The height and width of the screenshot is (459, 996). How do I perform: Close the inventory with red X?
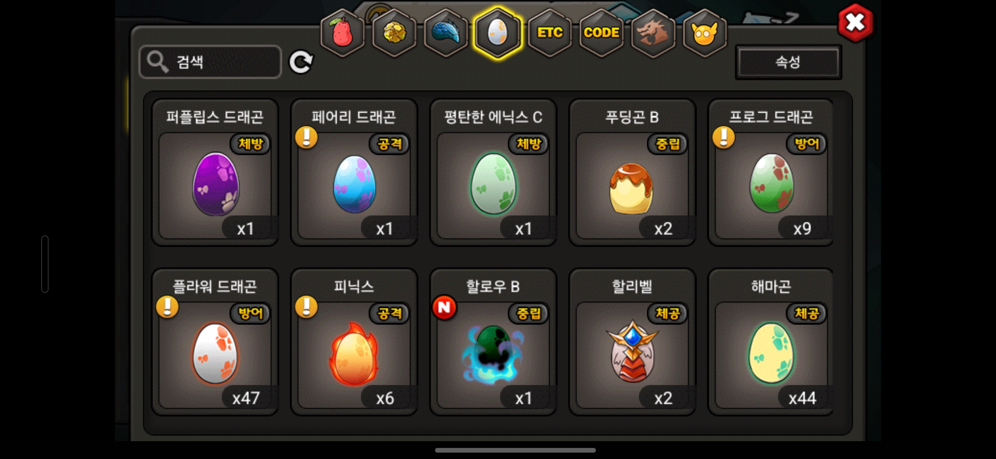tap(855, 23)
